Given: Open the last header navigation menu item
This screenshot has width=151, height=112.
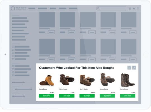Looking at the screenshot, I should coord(73,8).
